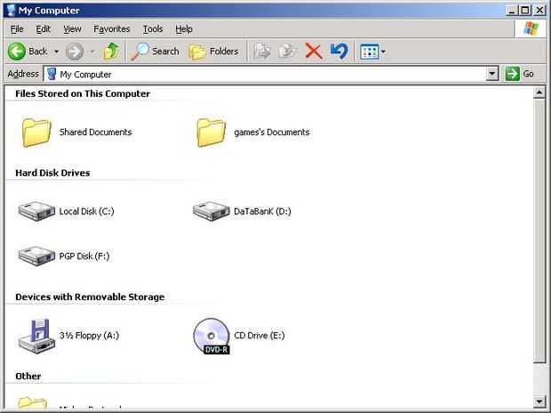Click the DaTaBanK (D:) label
Image resolution: width=551 pixels, height=413 pixels.
coord(262,211)
